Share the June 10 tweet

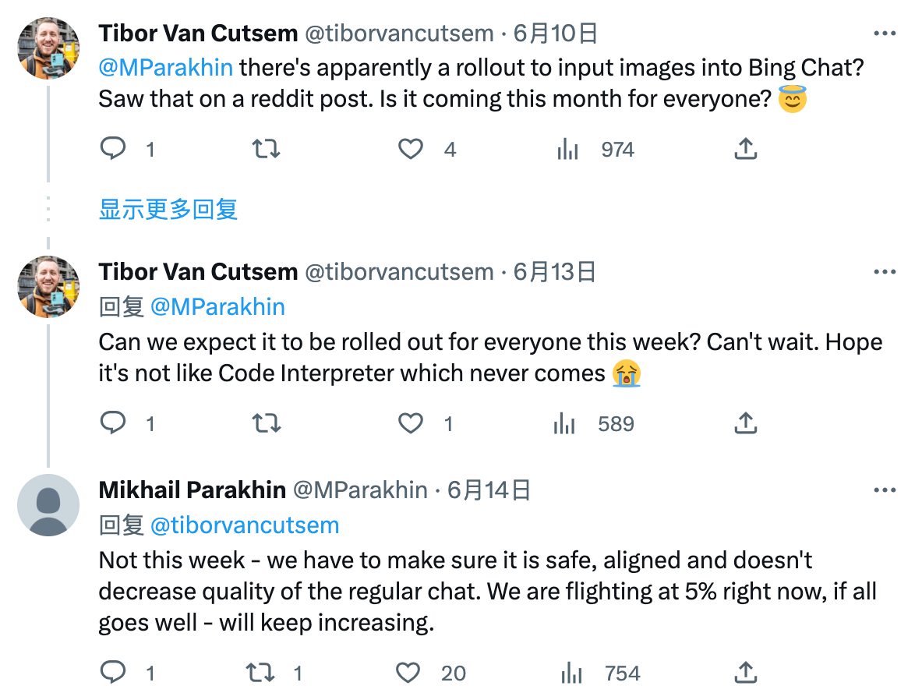[x=746, y=149]
